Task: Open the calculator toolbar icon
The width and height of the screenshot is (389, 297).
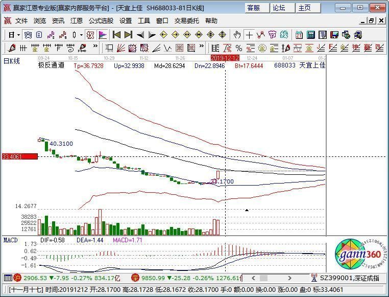Action: click(x=310, y=35)
